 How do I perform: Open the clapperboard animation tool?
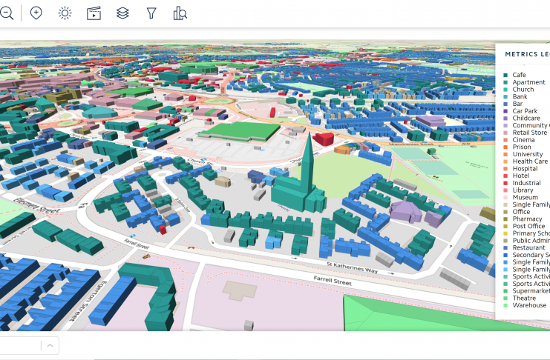tap(94, 13)
